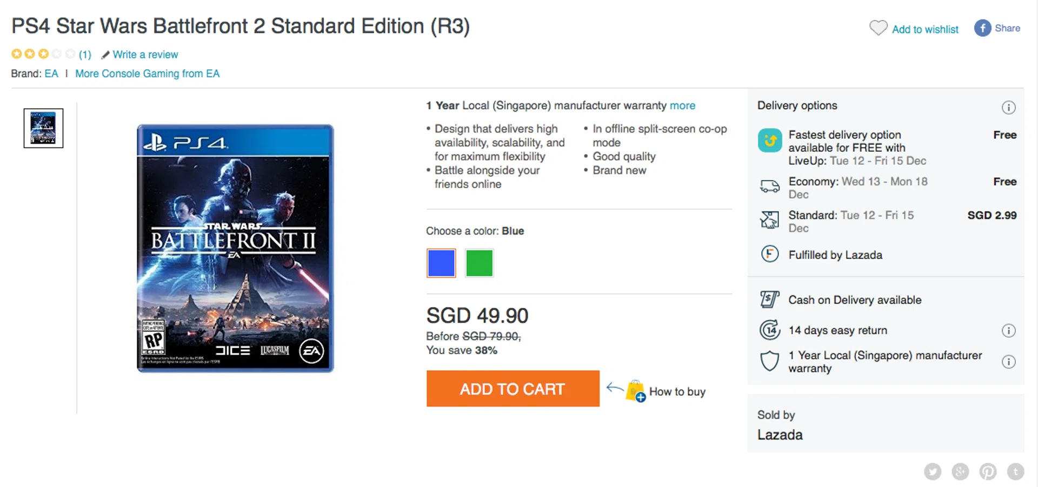Open the How to buy guide

click(677, 391)
